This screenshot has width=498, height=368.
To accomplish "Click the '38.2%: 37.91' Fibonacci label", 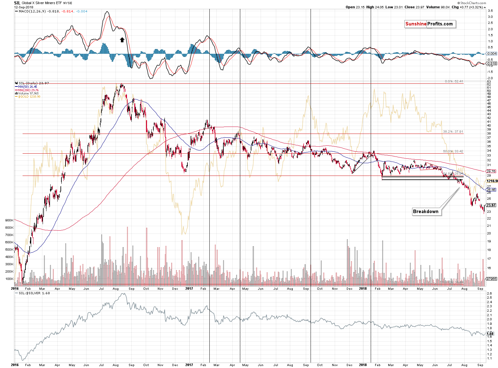I will (x=453, y=131).
